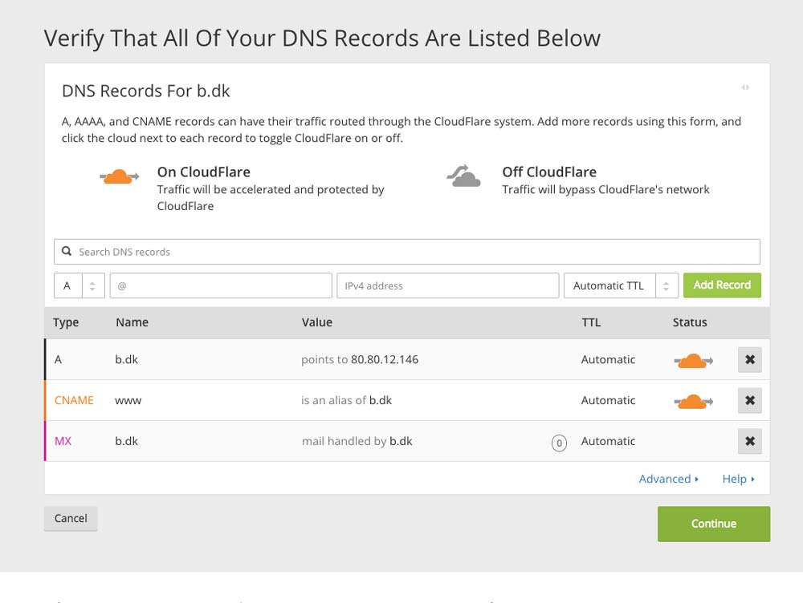
Task: Click the Add Record button
Action: pyautogui.click(x=721, y=285)
